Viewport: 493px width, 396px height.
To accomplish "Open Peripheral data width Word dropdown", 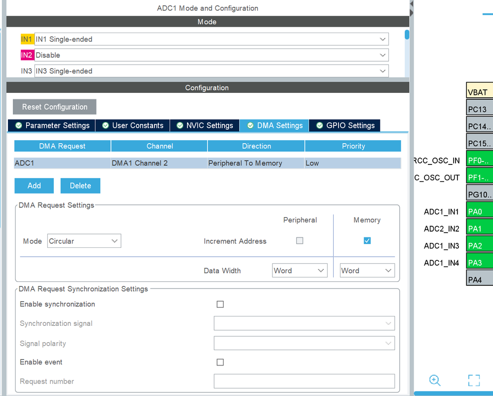I will click(300, 271).
